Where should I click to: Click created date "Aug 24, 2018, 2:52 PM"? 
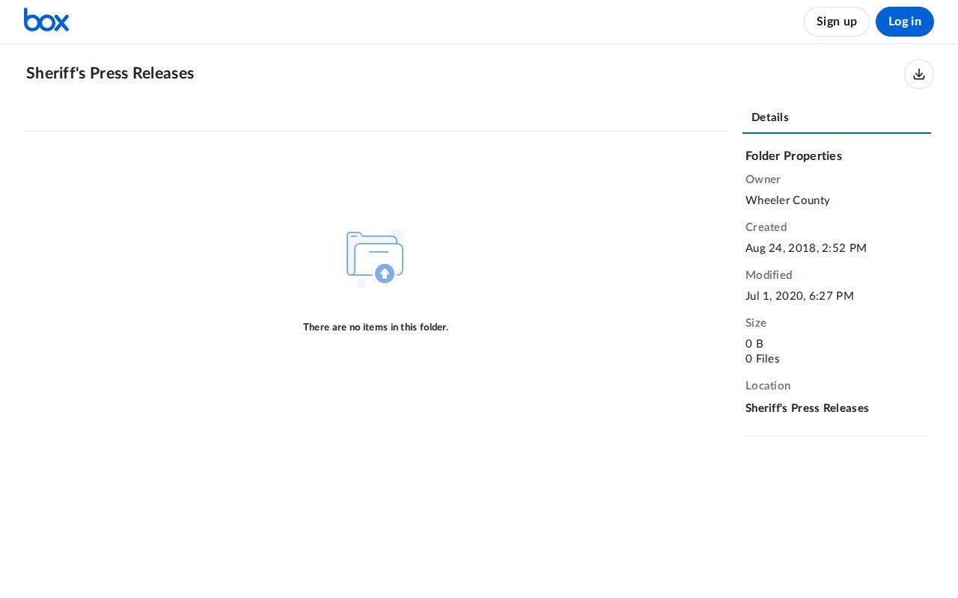pos(806,248)
